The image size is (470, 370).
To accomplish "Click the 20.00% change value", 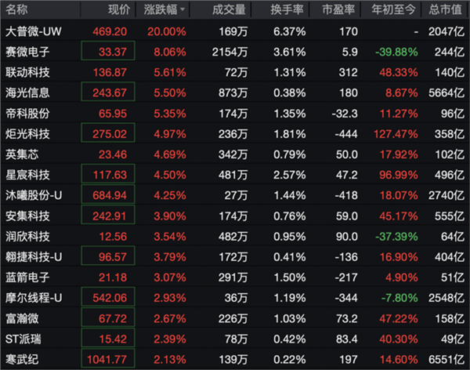I will coord(167,31).
